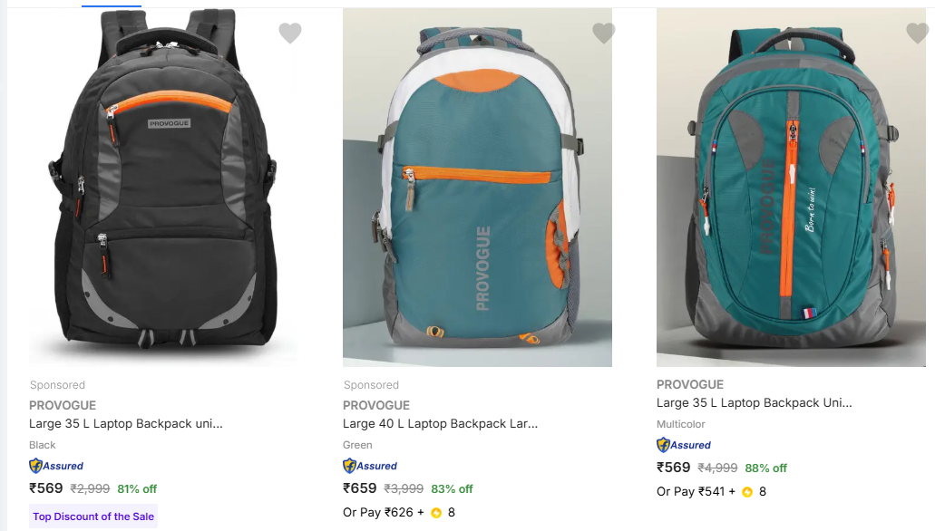935x531 pixels.
Task: Click Assured badge under the Black backpack
Action: point(56,466)
